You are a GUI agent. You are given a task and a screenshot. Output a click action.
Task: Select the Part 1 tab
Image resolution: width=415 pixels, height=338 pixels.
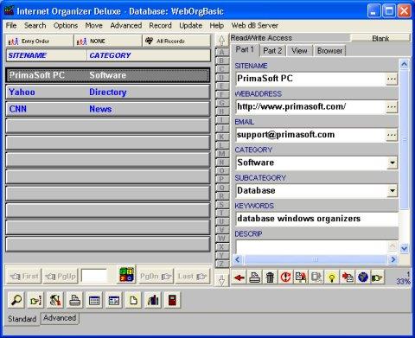pos(245,50)
